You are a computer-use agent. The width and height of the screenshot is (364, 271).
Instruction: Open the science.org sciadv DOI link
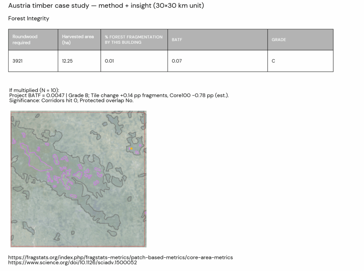pos(72,263)
